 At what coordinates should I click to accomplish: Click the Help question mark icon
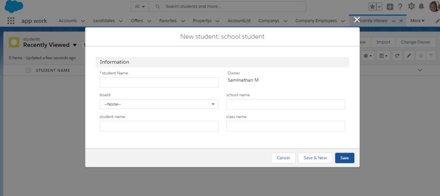click(x=400, y=6)
